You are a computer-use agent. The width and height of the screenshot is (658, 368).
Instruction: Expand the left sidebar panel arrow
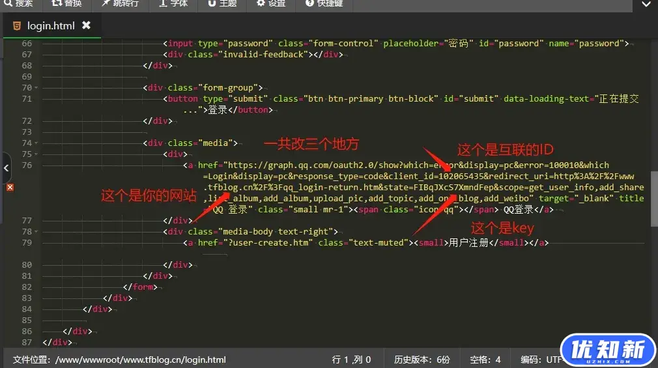click(6, 169)
